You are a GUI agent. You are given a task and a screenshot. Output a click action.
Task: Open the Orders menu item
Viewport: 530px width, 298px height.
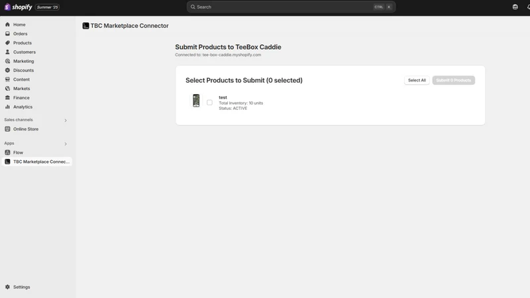pos(21,34)
